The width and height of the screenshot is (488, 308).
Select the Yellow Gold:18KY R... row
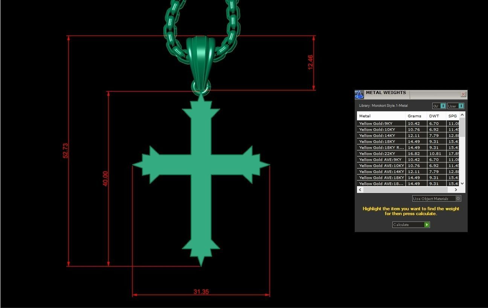(x=408, y=147)
